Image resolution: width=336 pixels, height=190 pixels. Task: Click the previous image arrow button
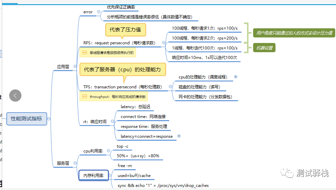coord(15,96)
